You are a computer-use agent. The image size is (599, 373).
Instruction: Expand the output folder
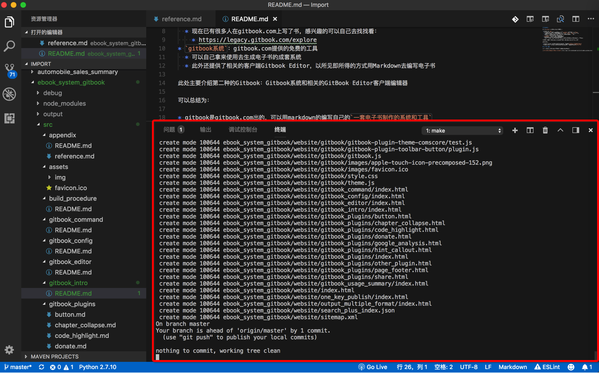pos(84,114)
